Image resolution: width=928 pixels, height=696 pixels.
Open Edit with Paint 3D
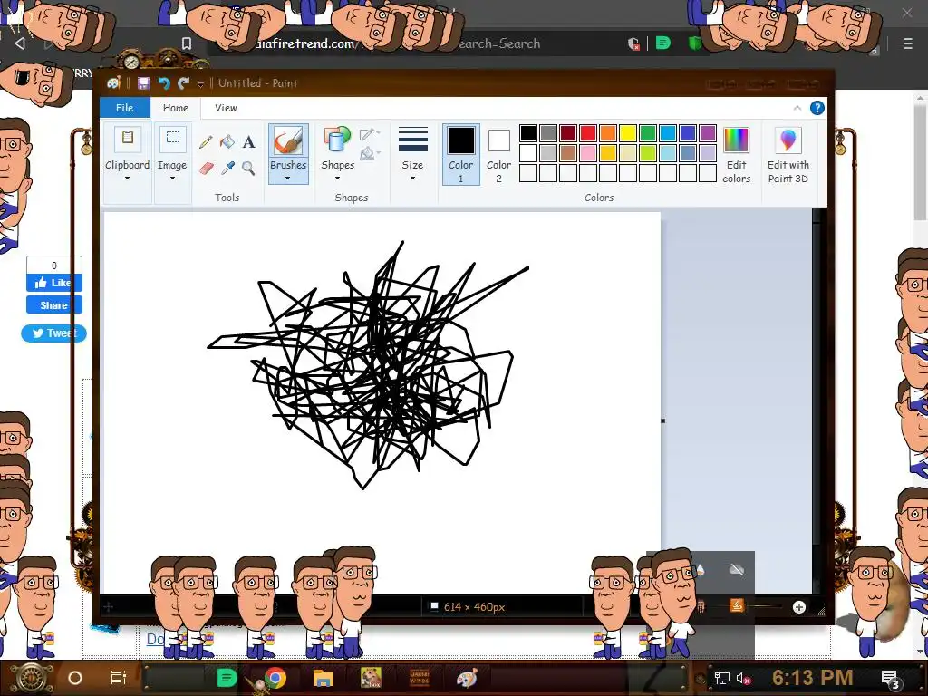788,155
